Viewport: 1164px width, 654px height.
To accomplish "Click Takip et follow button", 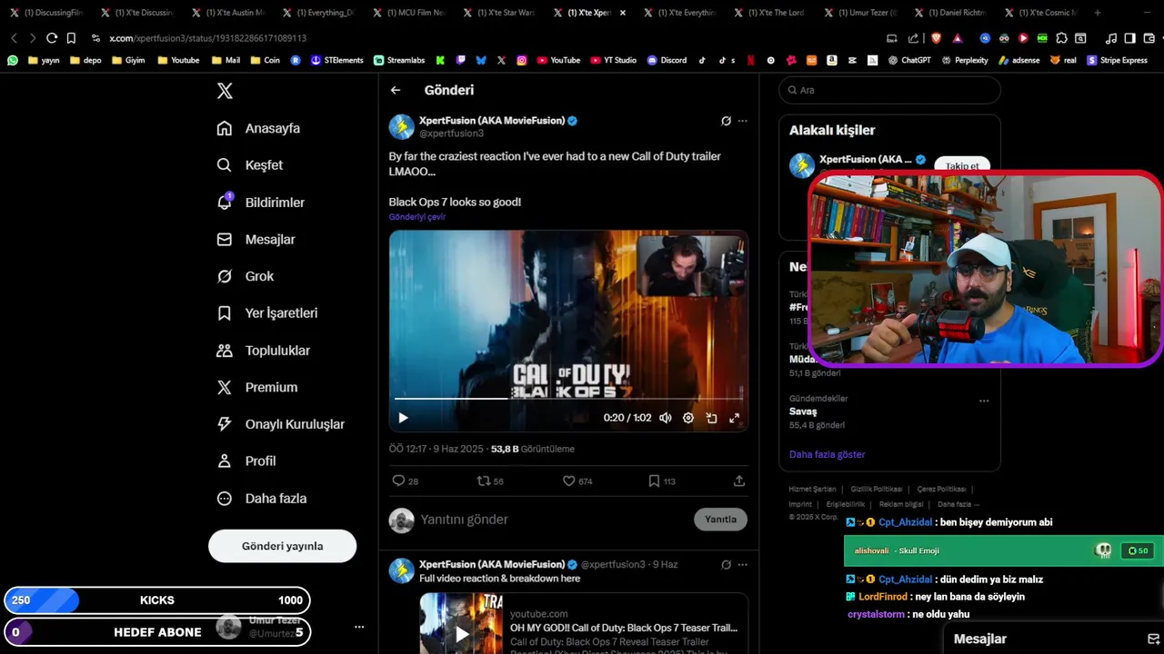I will [962, 166].
